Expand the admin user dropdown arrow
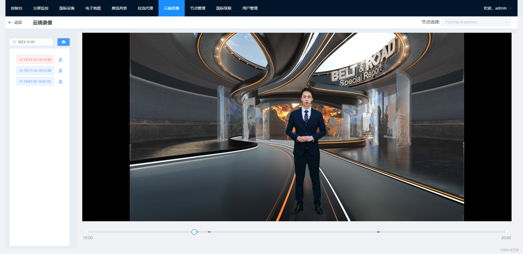This screenshot has height=254, width=523. tap(510, 8)
